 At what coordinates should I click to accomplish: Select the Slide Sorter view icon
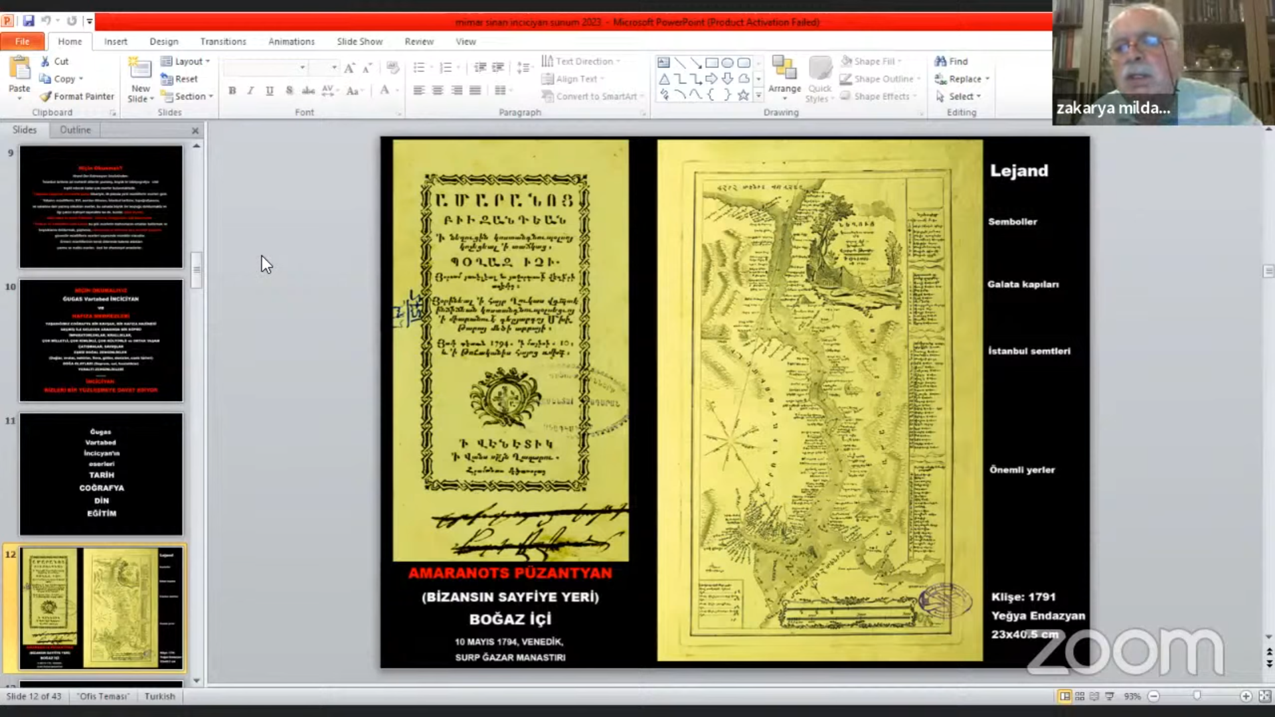pyautogui.click(x=1080, y=696)
